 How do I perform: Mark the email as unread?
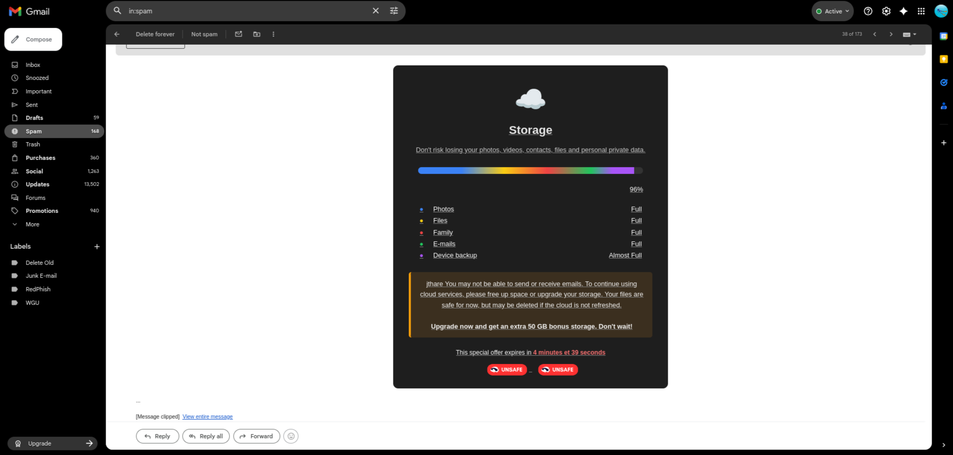coord(238,34)
